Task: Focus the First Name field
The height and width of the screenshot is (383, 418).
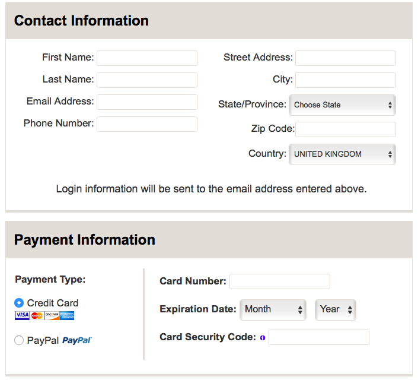Action: point(147,58)
